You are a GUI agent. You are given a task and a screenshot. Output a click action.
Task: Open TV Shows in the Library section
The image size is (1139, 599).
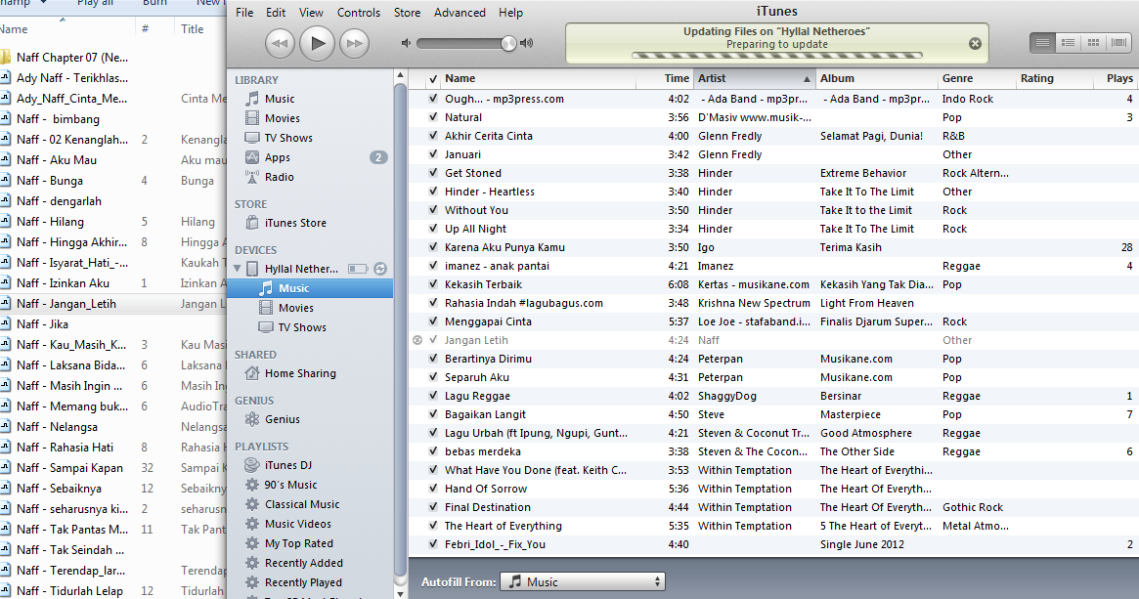pyautogui.click(x=288, y=138)
